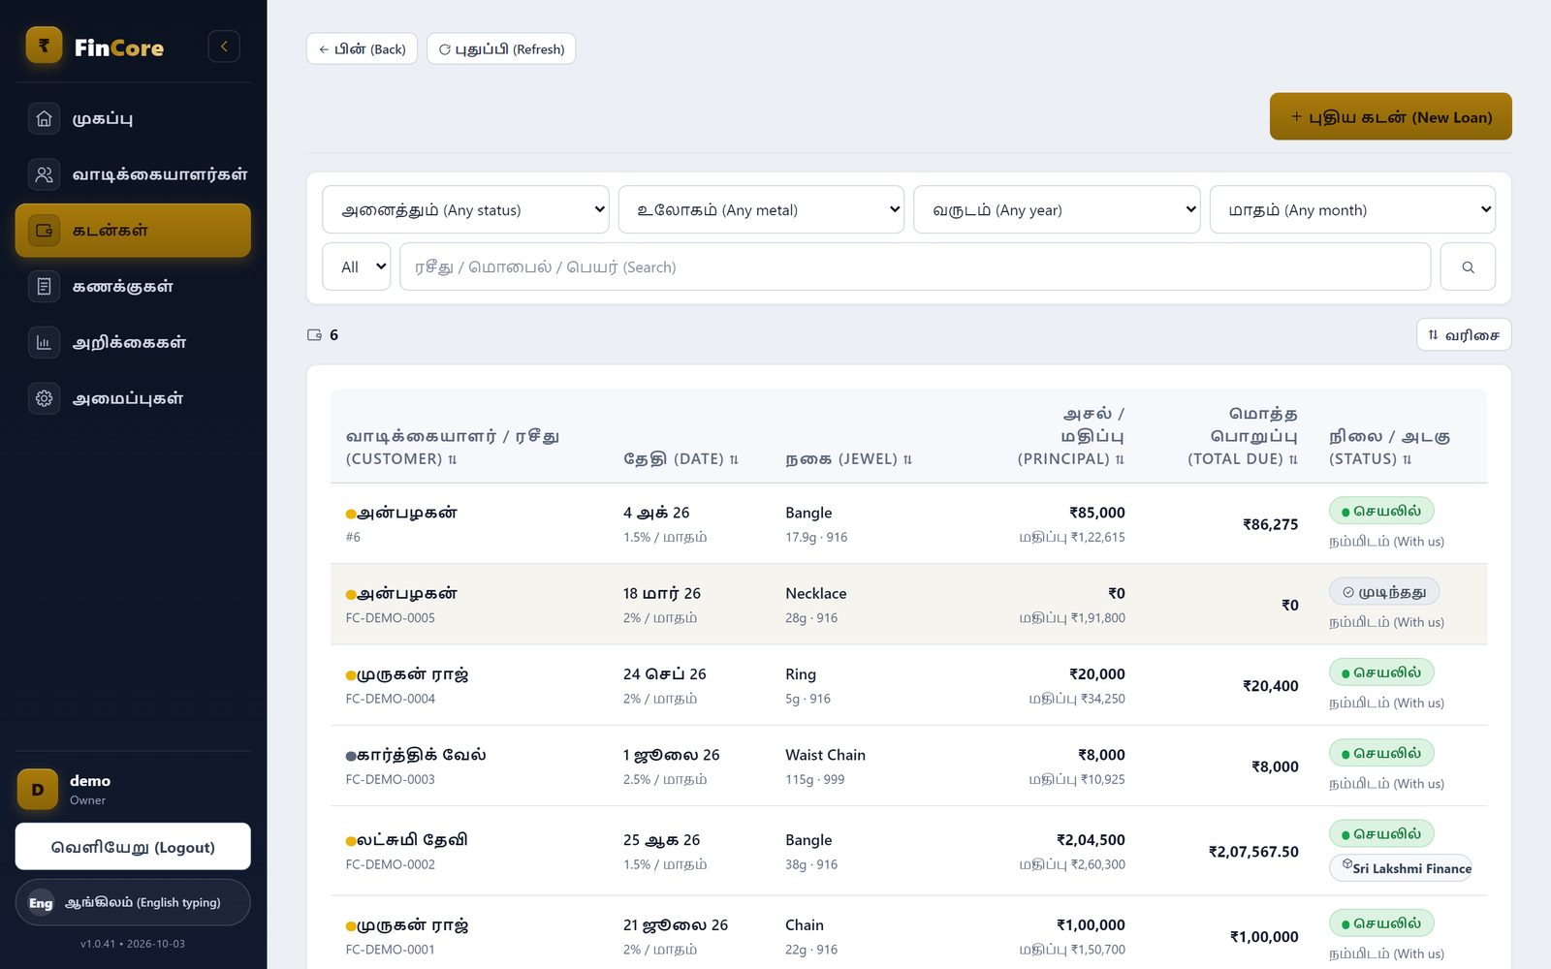1551x969 pixels.
Task: Click the வரிசை sort button
Action: tap(1464, 335)
